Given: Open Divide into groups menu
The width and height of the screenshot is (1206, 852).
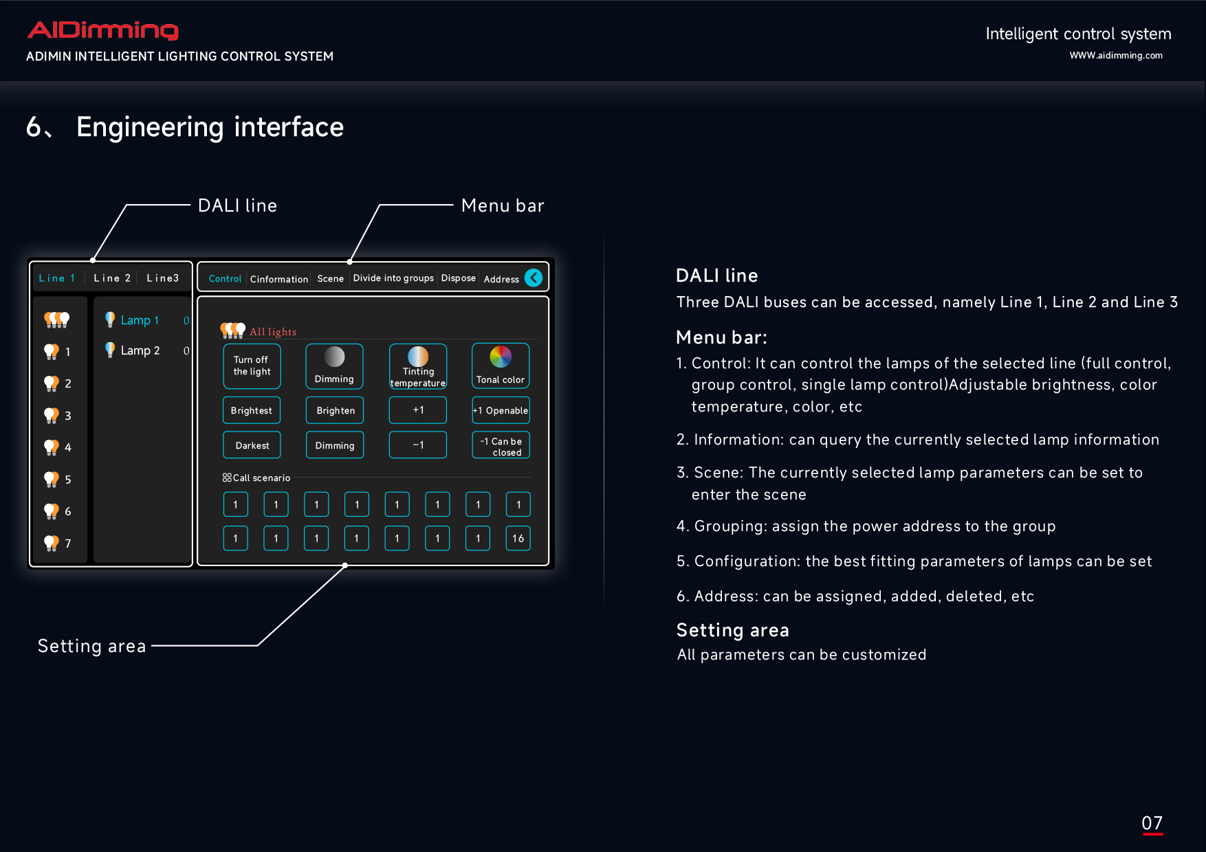Looking at the screenshot, I should (x=393, y=278).
